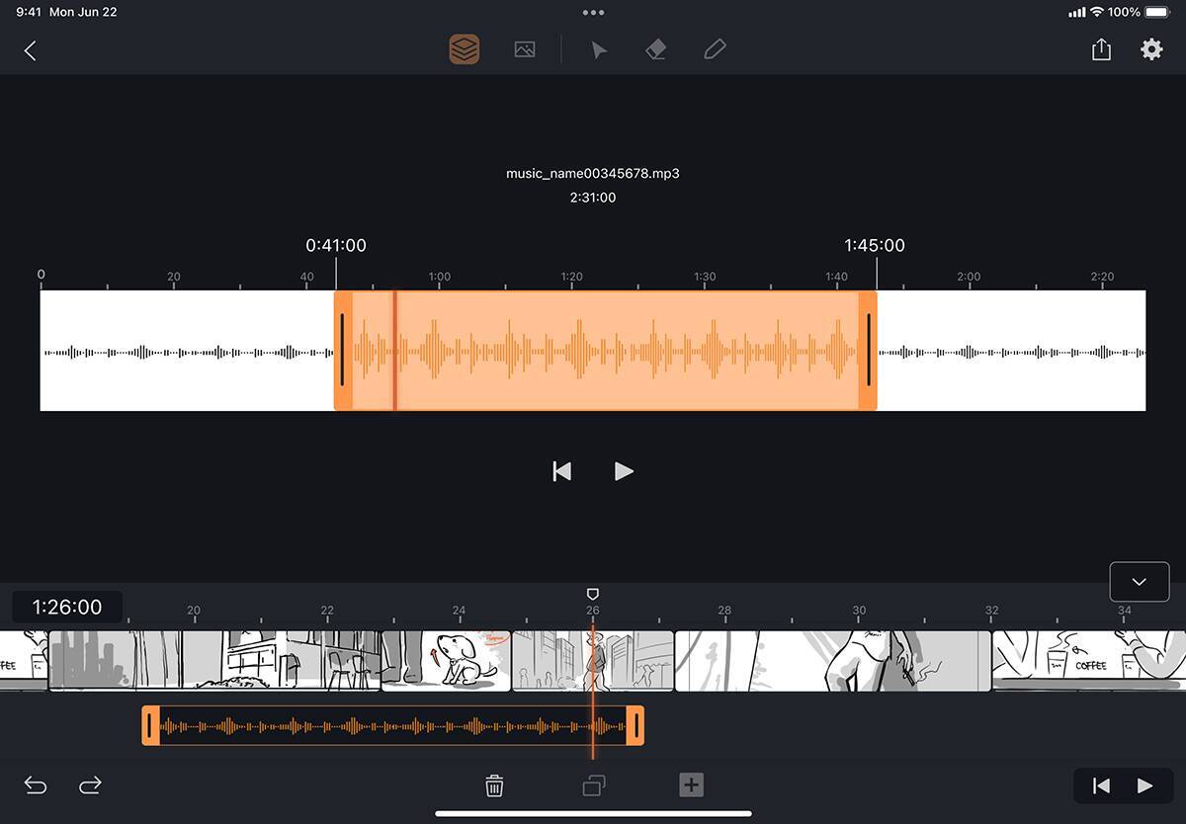Undo the last action
This screenshot has height=824, width=1186.
(36, 785)
